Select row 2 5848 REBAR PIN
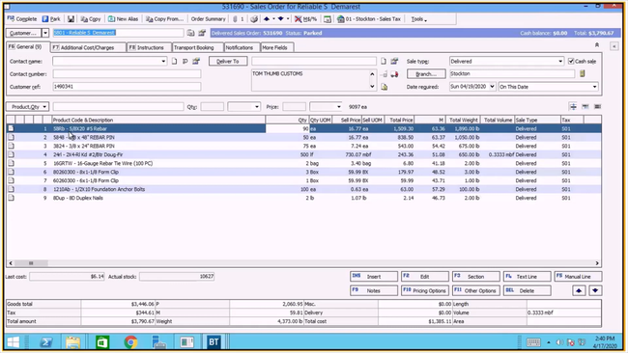This screenshot has height=353, width=628. (x=303, y=137)
